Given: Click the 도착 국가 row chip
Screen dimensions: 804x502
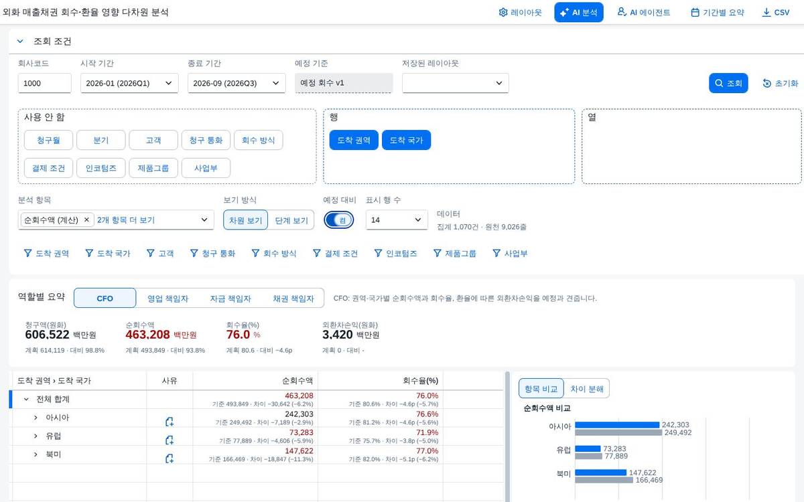Looking at the screenshot, I should point(406,140).
